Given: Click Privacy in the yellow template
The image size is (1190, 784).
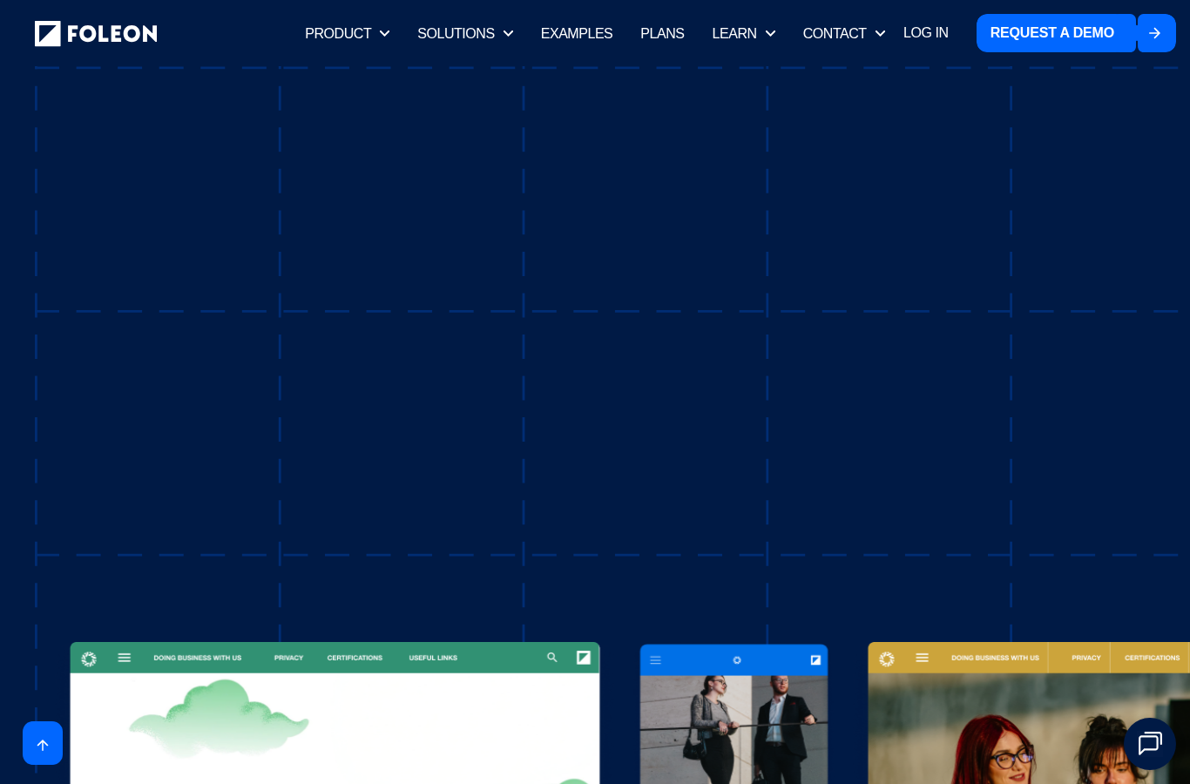Looking at the screenshot, I should 1086,658.
